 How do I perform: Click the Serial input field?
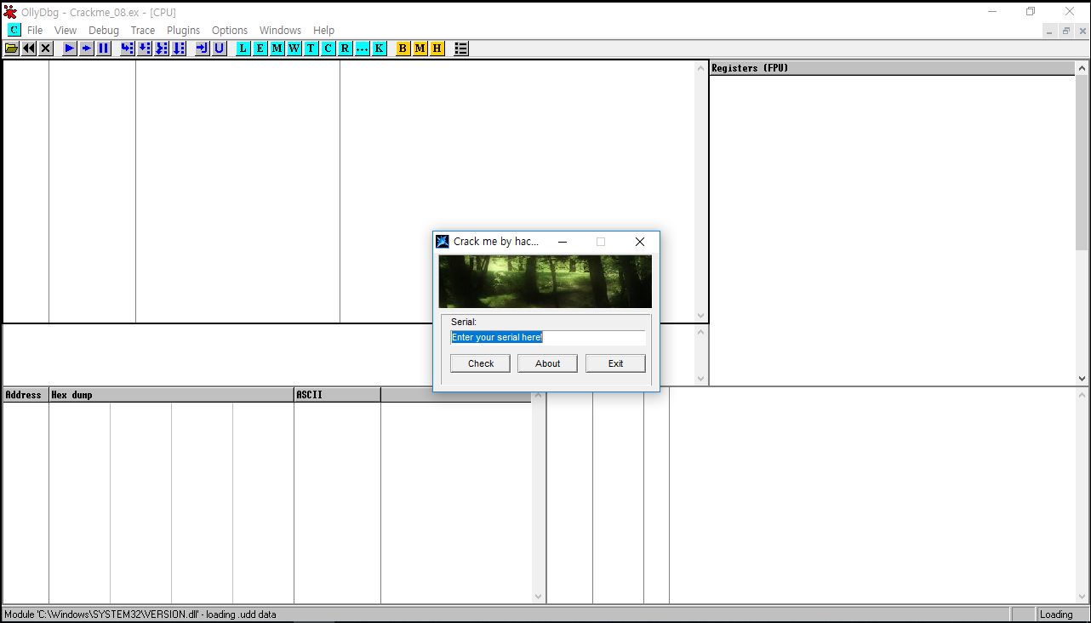coord(547,337)
